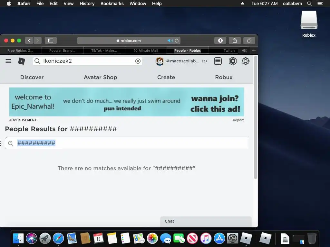
Task: Switch to Popular Brand... tab
Action: click(x=62, y=50)
